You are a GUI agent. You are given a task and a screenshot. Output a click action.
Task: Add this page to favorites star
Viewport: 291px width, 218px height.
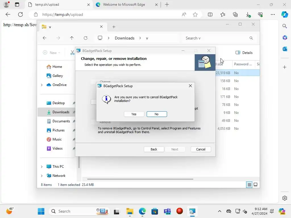[x=195, y=14]
